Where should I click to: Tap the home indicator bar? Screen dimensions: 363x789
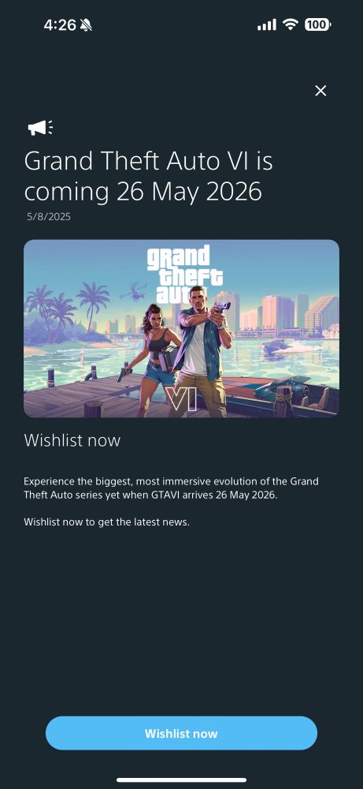click(x=181, y=780)
